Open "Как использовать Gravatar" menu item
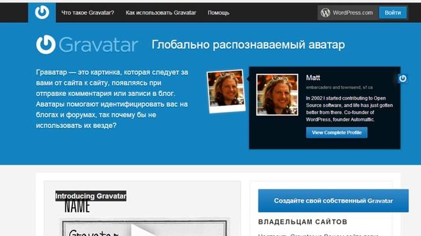The width and height of the screenshot is (421, 236). click(x=161, y=12)
